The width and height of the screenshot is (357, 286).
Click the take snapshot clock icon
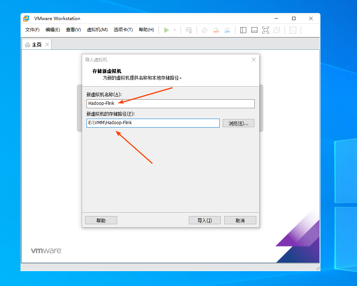[x=204, y=30]
